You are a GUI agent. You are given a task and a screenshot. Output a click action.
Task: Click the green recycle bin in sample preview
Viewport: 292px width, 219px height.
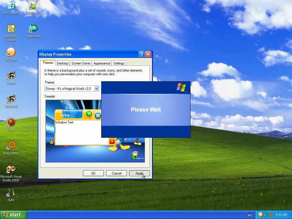(x=135, y=155)
